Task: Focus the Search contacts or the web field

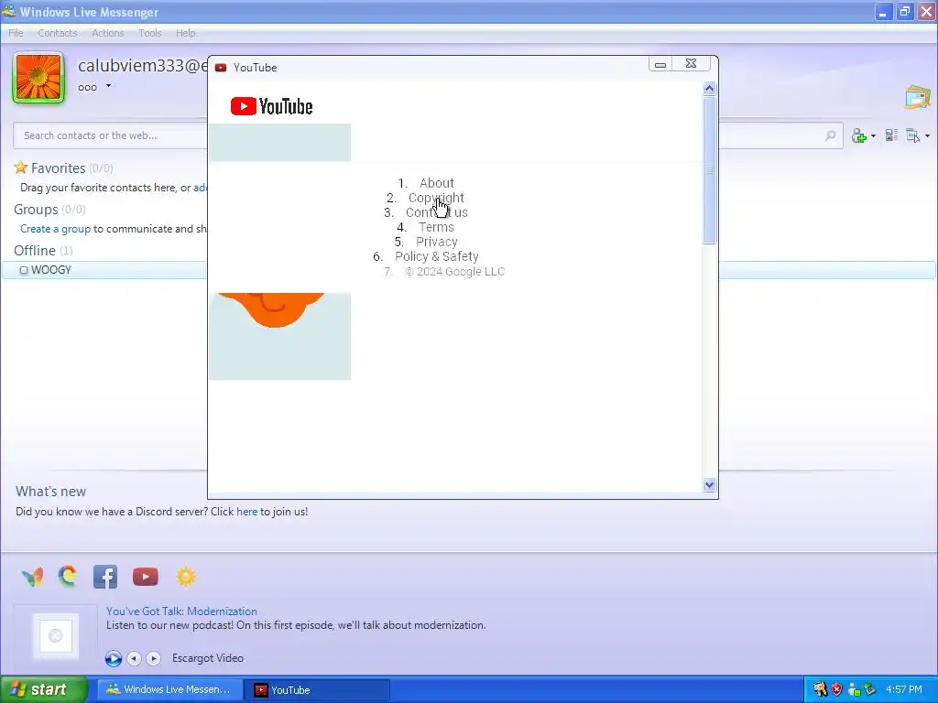Action: [x=428, y=135]
